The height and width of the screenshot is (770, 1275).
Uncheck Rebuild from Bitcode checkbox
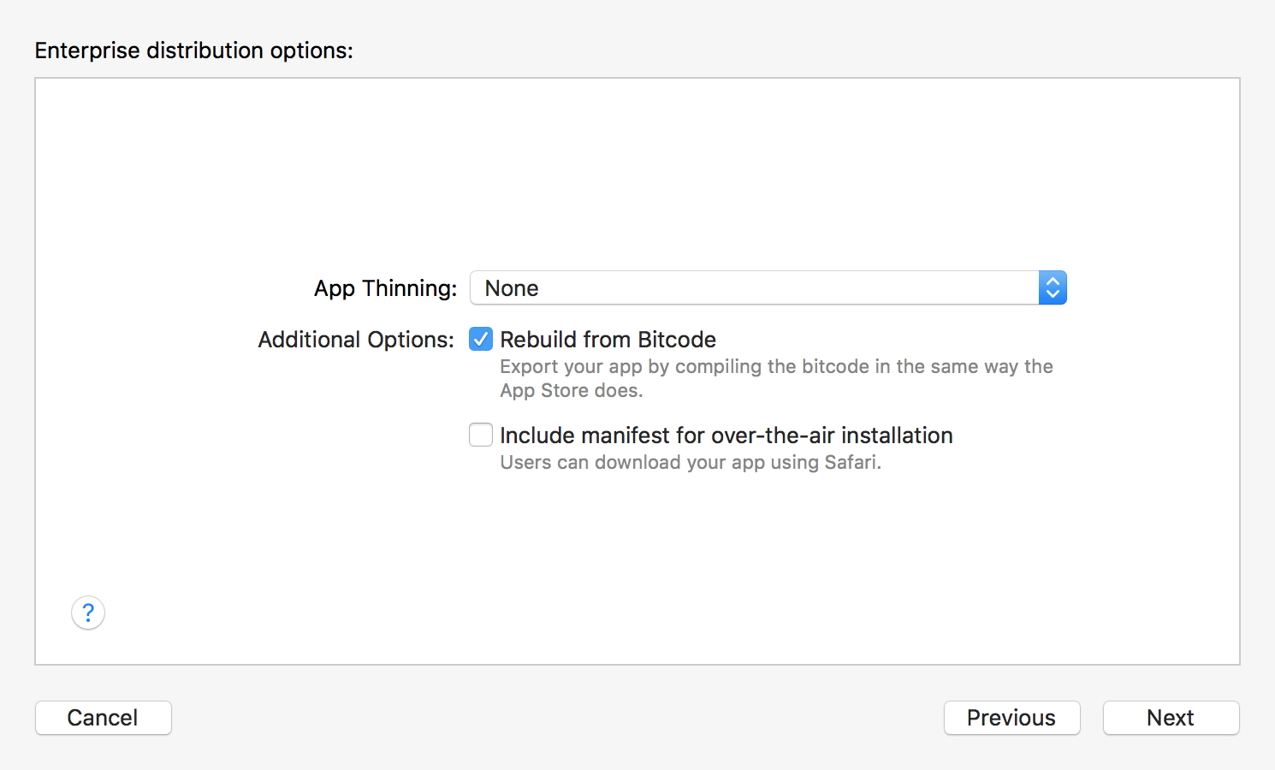click(x=481, y=340)
